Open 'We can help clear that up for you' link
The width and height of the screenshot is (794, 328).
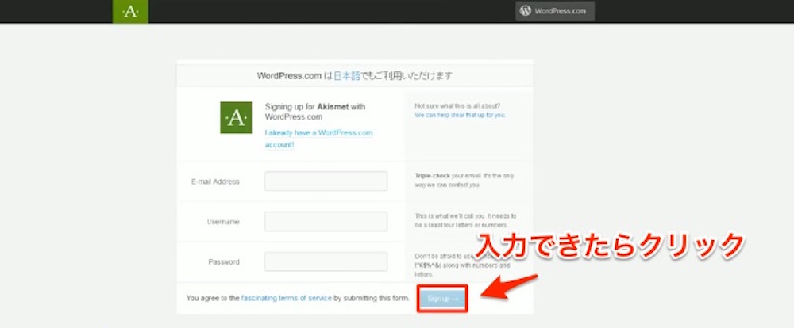tap(460, 115)
